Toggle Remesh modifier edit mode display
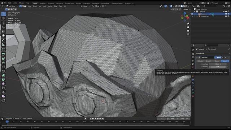231x130 pixels. pos(215,57)
